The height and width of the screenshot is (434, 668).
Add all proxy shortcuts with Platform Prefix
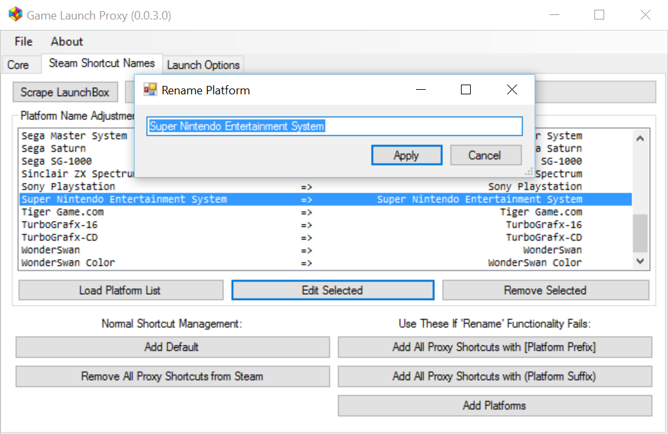495,347
